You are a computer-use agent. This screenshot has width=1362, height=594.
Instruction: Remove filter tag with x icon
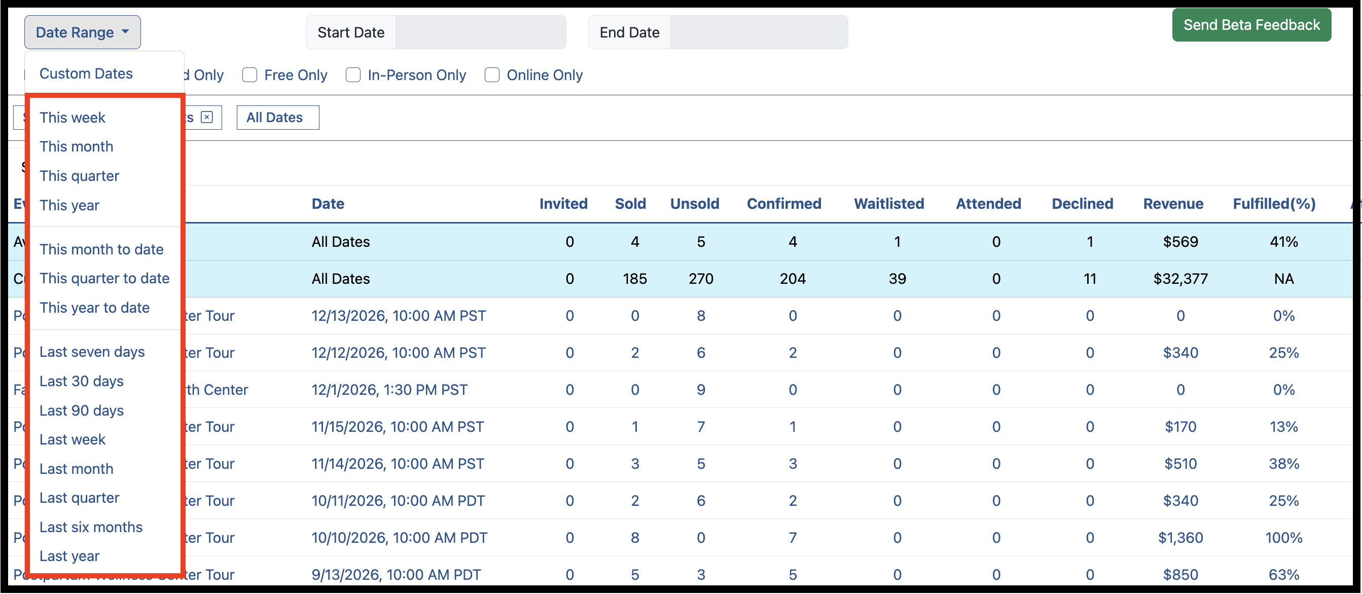[x=207, y=117]
